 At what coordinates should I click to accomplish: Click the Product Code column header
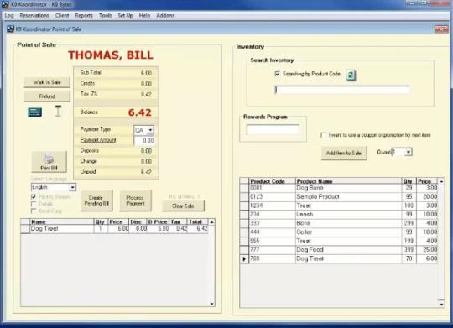(272, 181)
